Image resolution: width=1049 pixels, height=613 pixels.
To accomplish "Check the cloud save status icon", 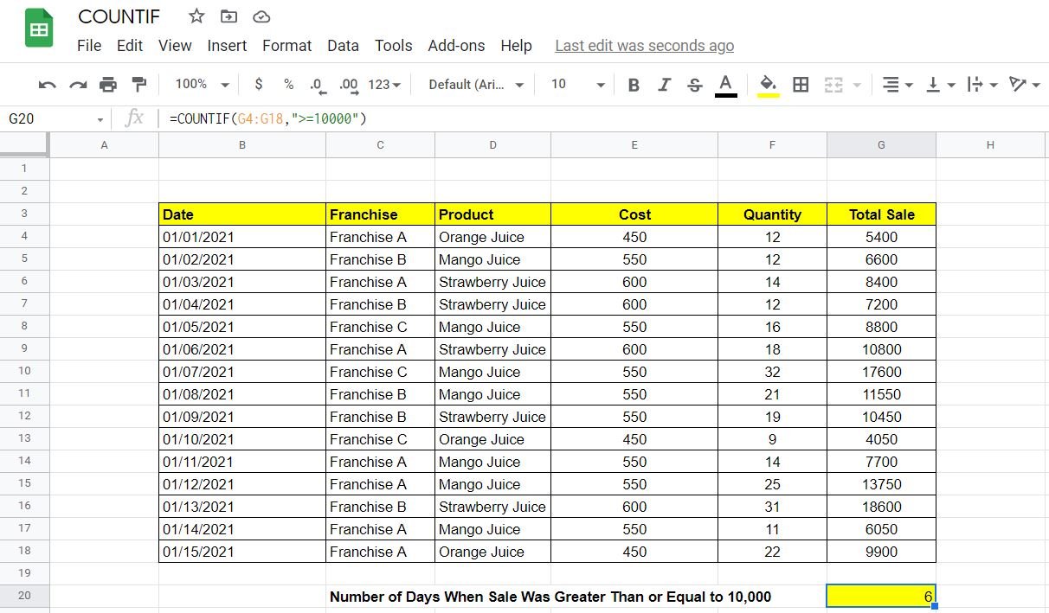I will coord(261,16).
